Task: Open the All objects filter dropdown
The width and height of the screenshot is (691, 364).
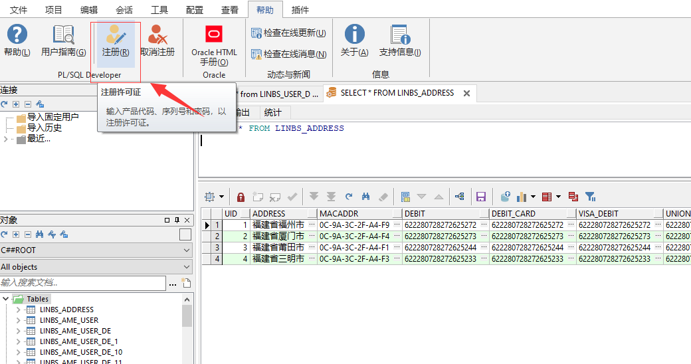Action: click(x=96, y=267)
